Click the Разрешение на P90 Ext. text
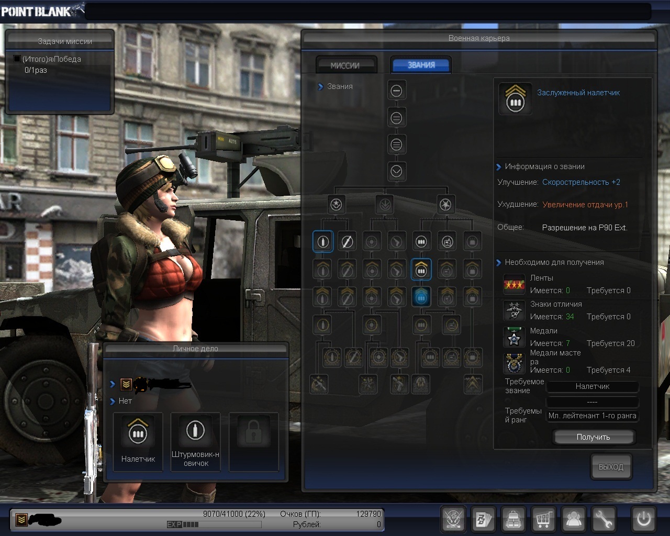 (584, 228)
